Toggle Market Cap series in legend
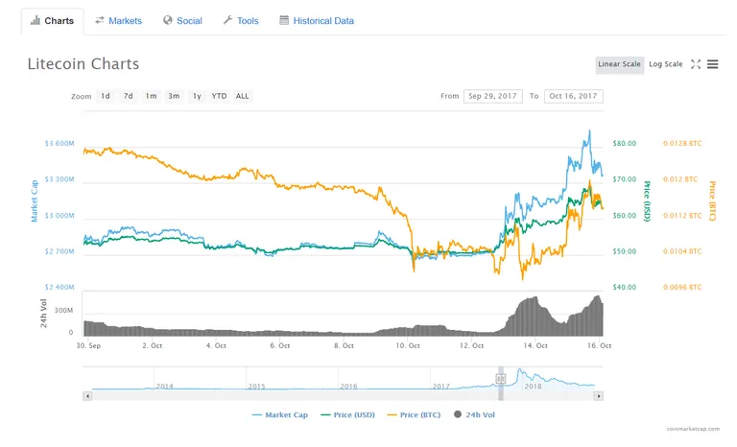 click(x=279, y=414)
